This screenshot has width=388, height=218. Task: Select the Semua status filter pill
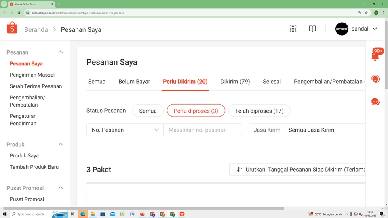(148, 111)
